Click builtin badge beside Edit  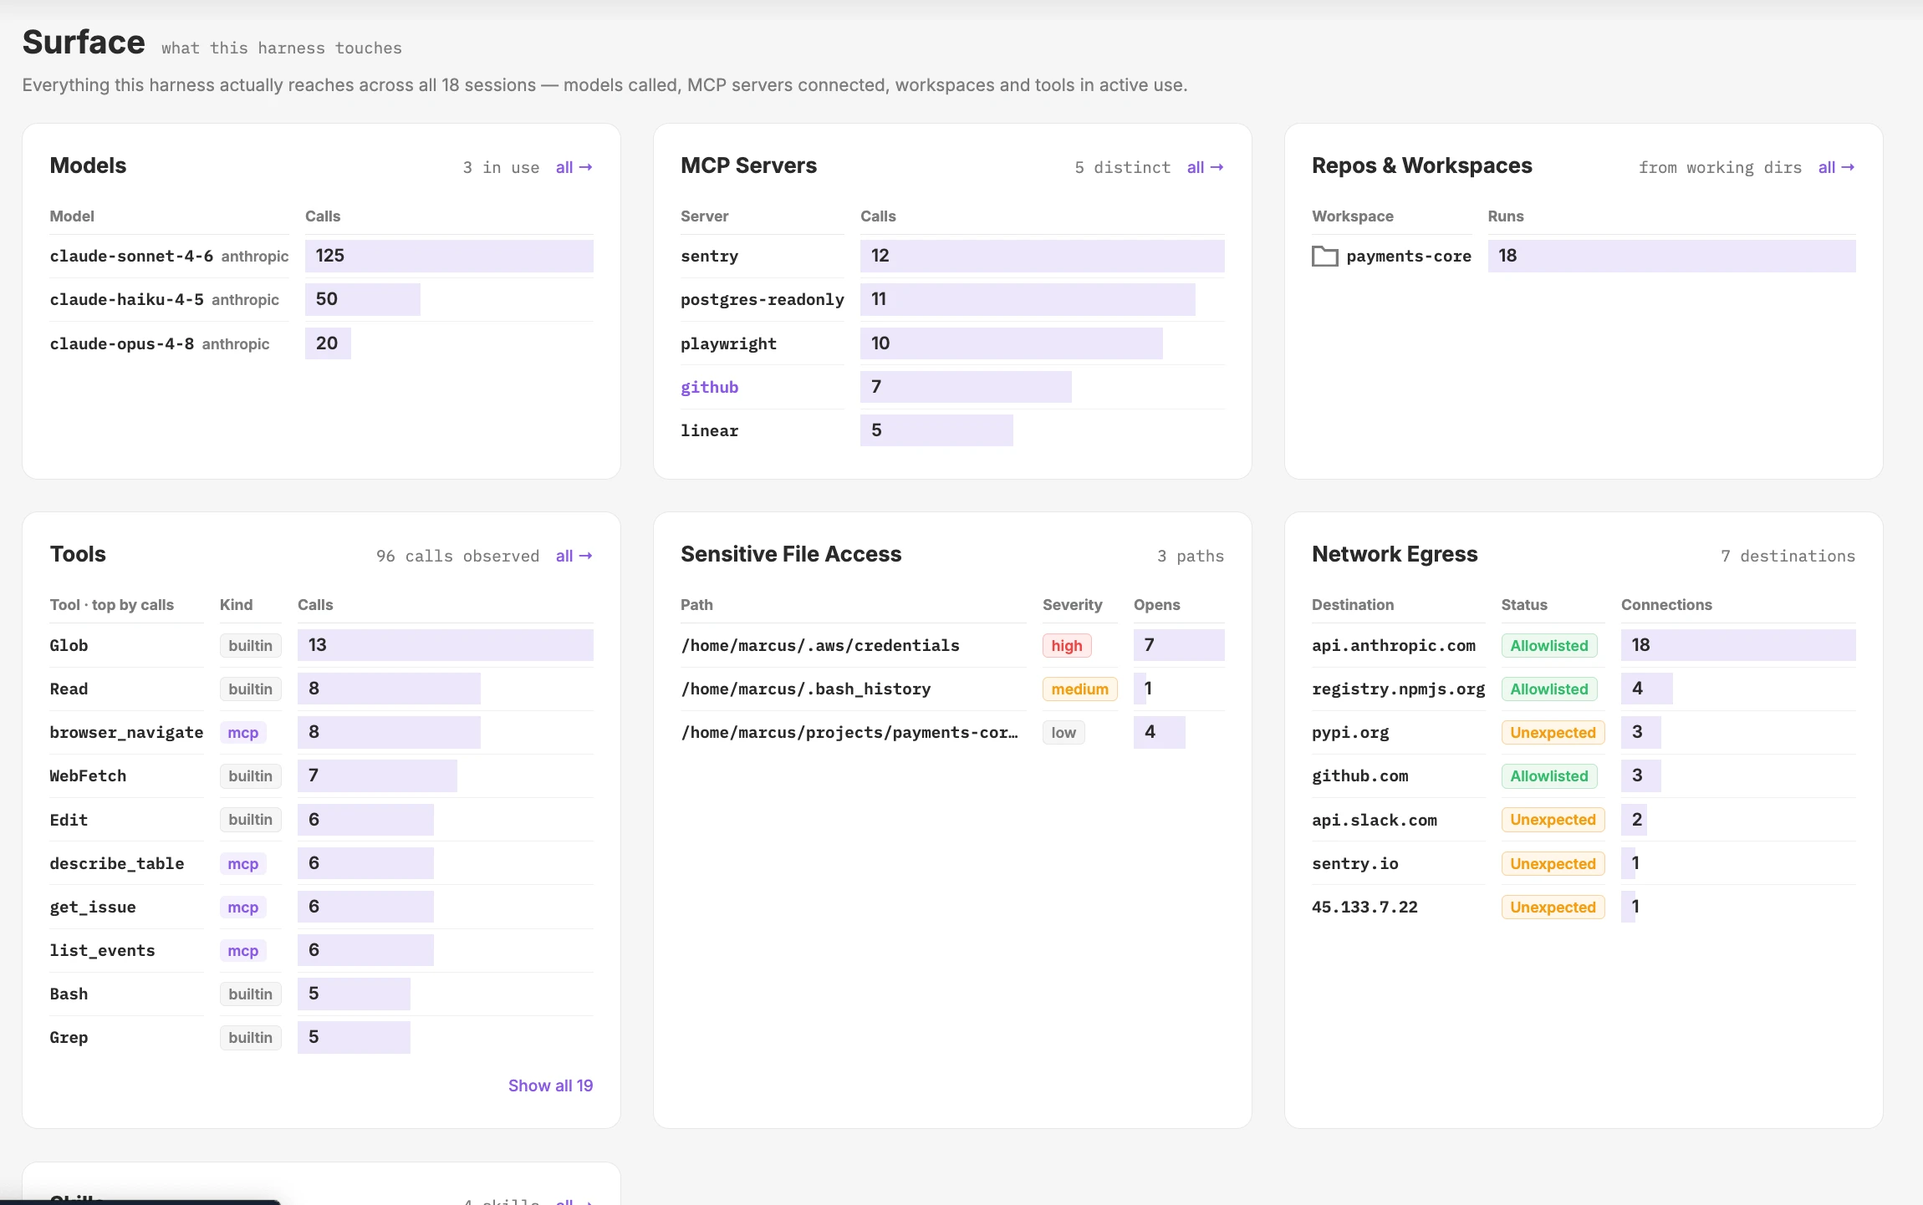[250, 820]
